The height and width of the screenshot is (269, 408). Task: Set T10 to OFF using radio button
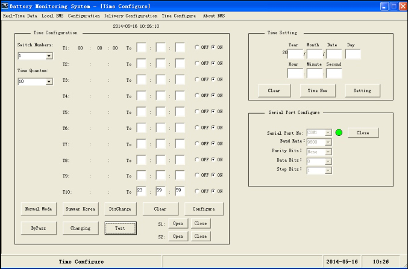(x=196, y=191)
